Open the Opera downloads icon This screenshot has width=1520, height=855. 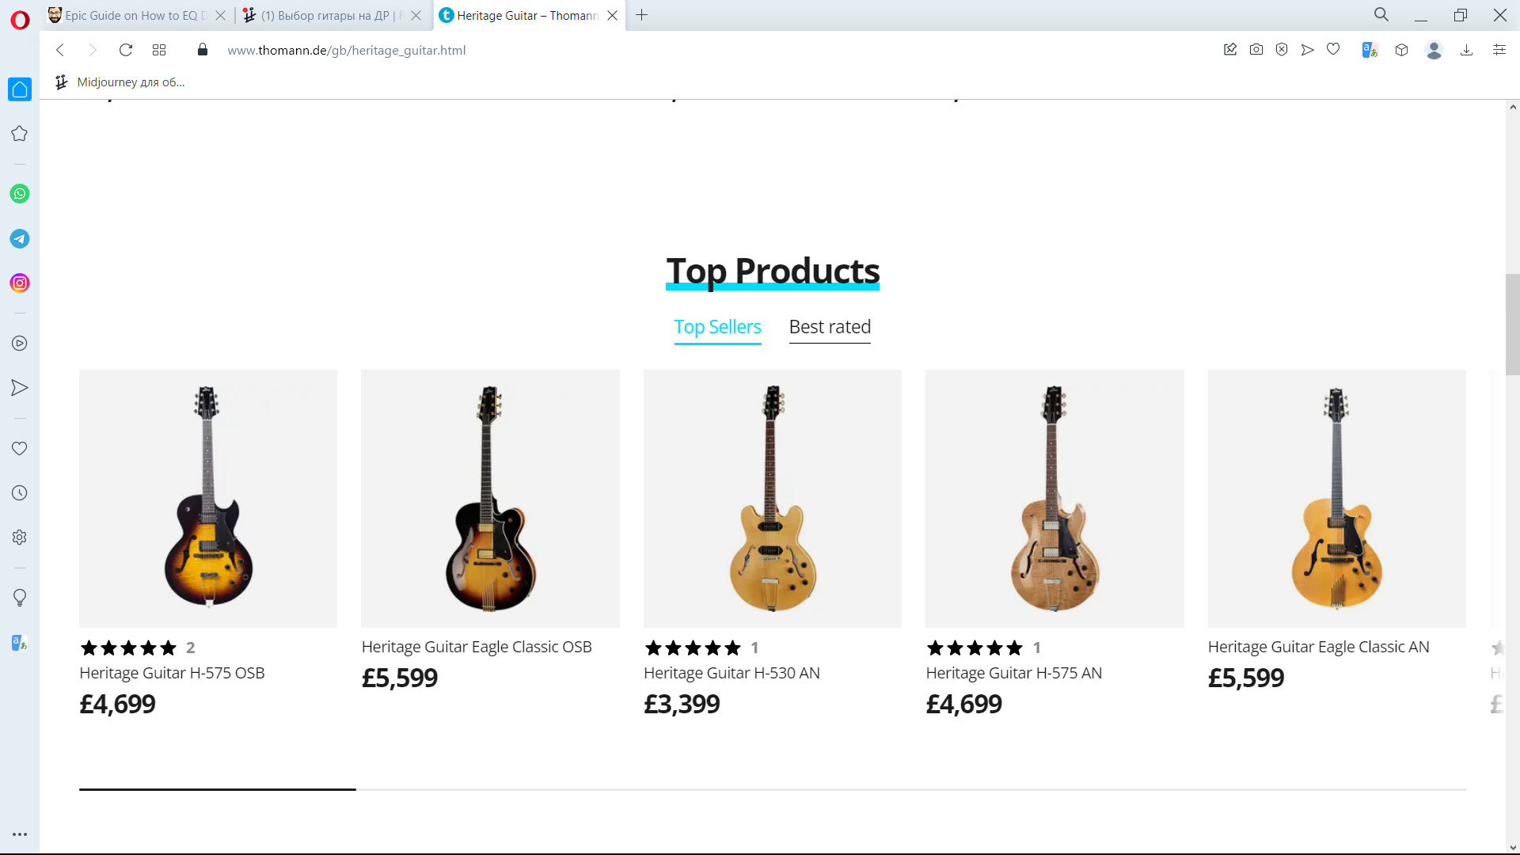click(1466, 50)
